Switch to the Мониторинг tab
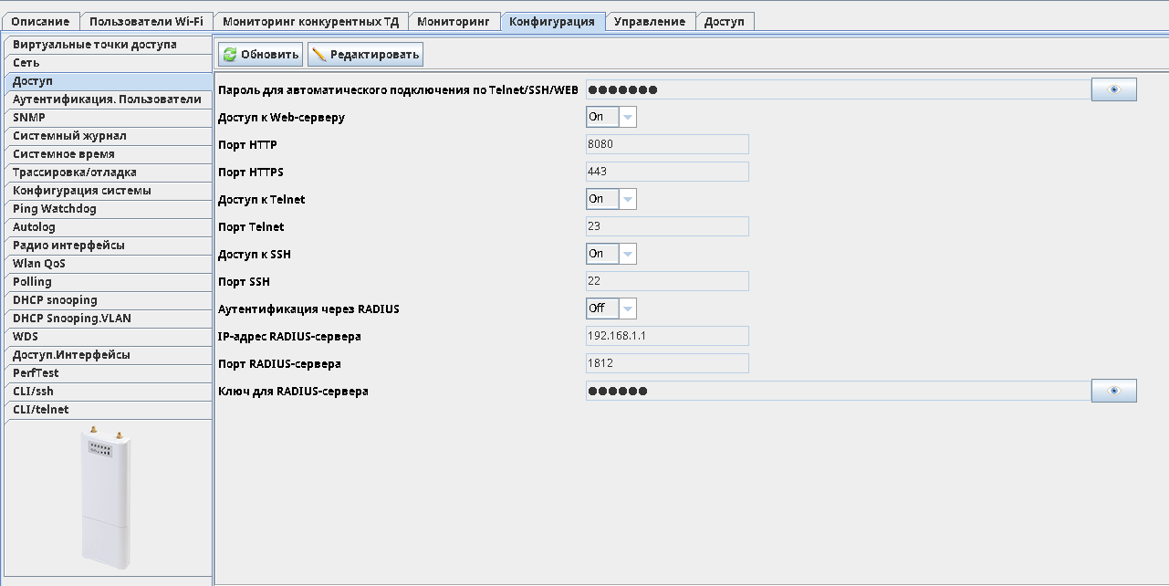The width and height of the screenshot is (1169, 586). click(x=454, y=22)
